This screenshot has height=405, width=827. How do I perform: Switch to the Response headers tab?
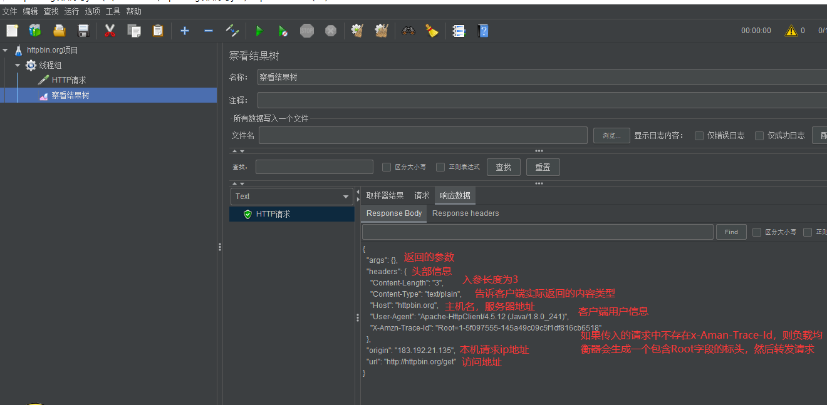point(466,213)
